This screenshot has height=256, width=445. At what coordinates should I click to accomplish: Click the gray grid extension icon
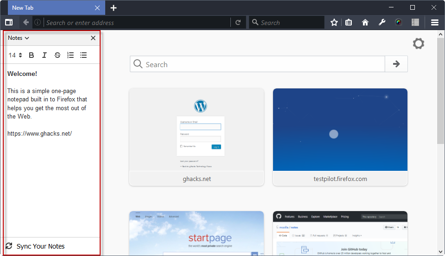[x=415, y=22]
